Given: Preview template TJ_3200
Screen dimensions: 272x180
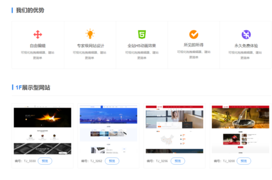Looking at the screenshot, I should tap(244, 161).
